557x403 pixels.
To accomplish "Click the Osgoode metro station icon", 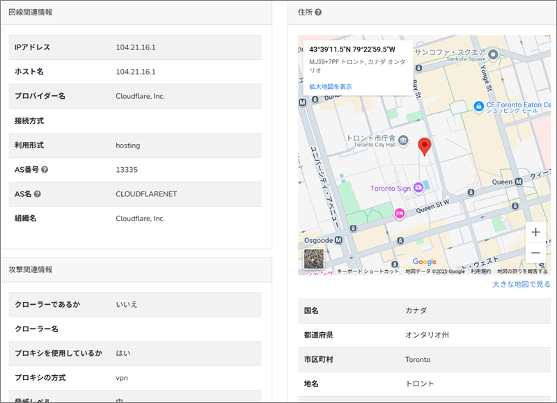I will click(x=338, y=240).
